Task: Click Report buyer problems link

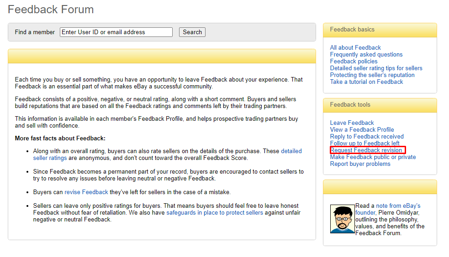Action: [360, 164]
